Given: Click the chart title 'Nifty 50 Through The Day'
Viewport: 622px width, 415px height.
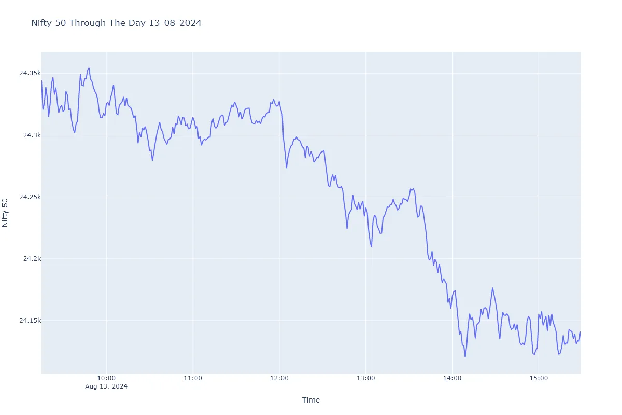Looking at the screenshot, I should pos(116,23).
